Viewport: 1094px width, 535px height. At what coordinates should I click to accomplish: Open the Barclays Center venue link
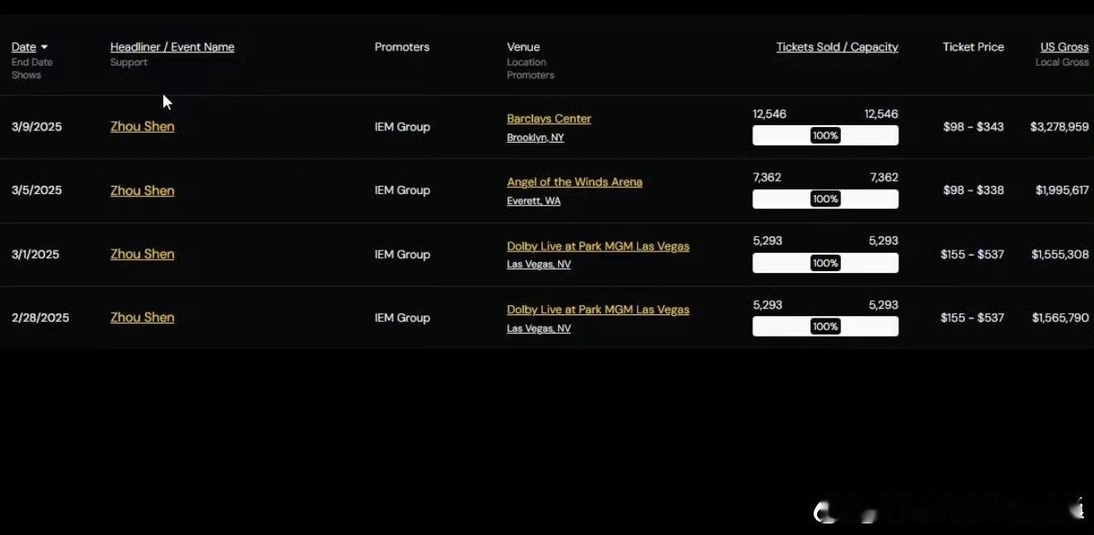point(548,119)
